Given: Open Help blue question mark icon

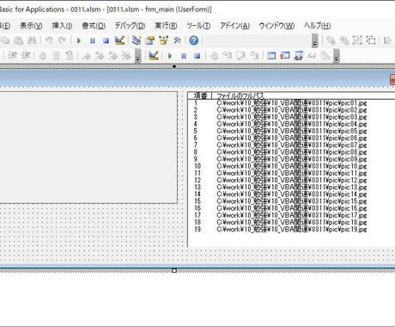Looking at the screenshot, I should pos(194,40).
